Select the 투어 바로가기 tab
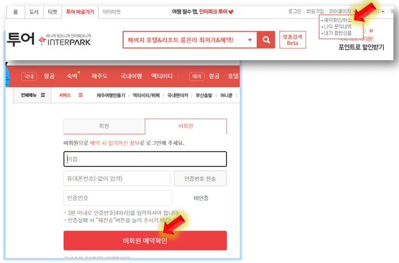This screenshot has height=263, width=399. pyautogui.click(x=80, y=12)
